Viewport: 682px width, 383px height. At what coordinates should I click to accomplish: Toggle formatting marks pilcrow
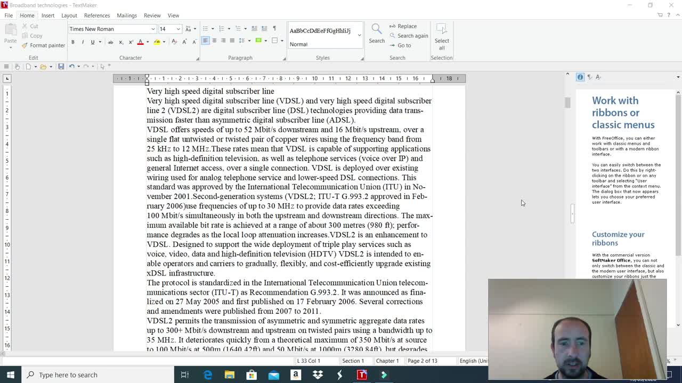[x=274, y=29]
